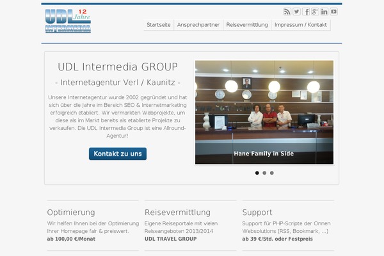This screenshot has width=384, height=256.
Task: Click the 'Hane Family in Side' caption
Action: (264, 154)
